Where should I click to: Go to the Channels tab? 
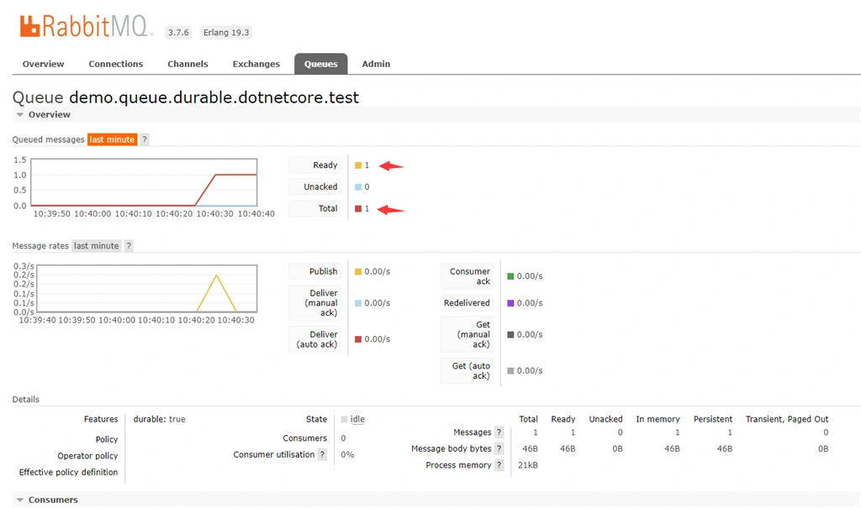pos(188,64)
